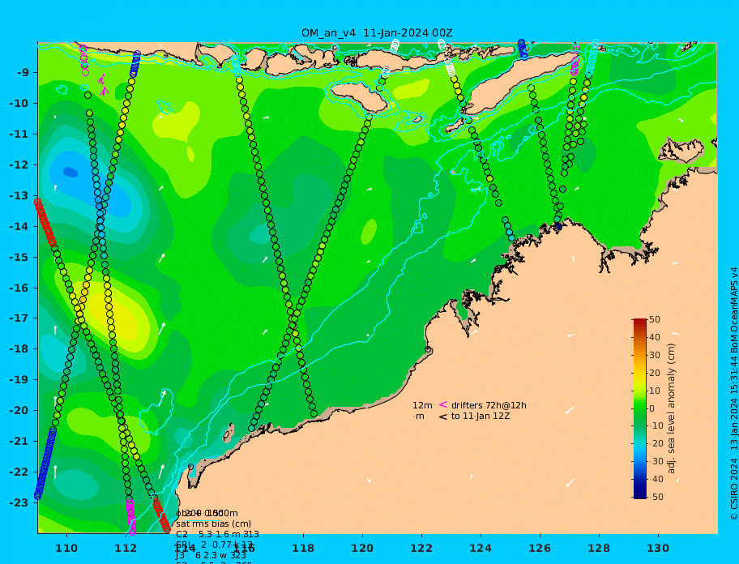The width and height of the screenshot is (739, 564).
Task: Click the latitude axis label '-13'
Action: click(19, 195)
